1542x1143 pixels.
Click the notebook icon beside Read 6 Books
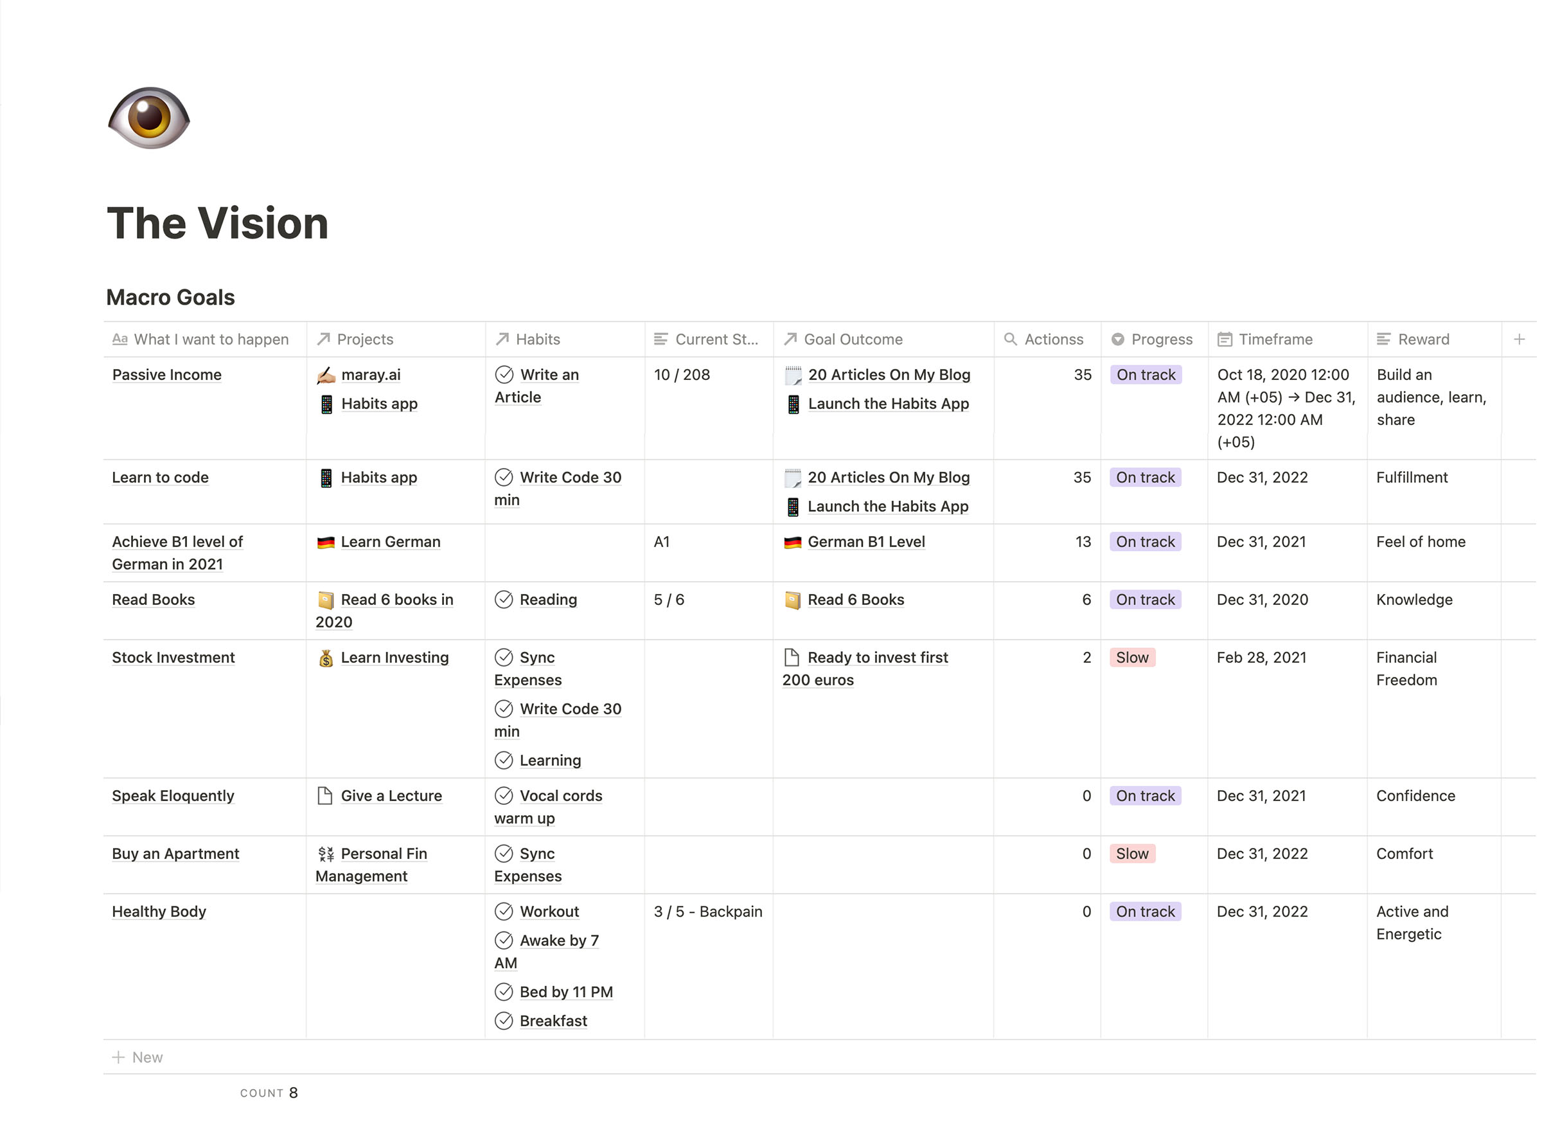(x=792, y=600)
